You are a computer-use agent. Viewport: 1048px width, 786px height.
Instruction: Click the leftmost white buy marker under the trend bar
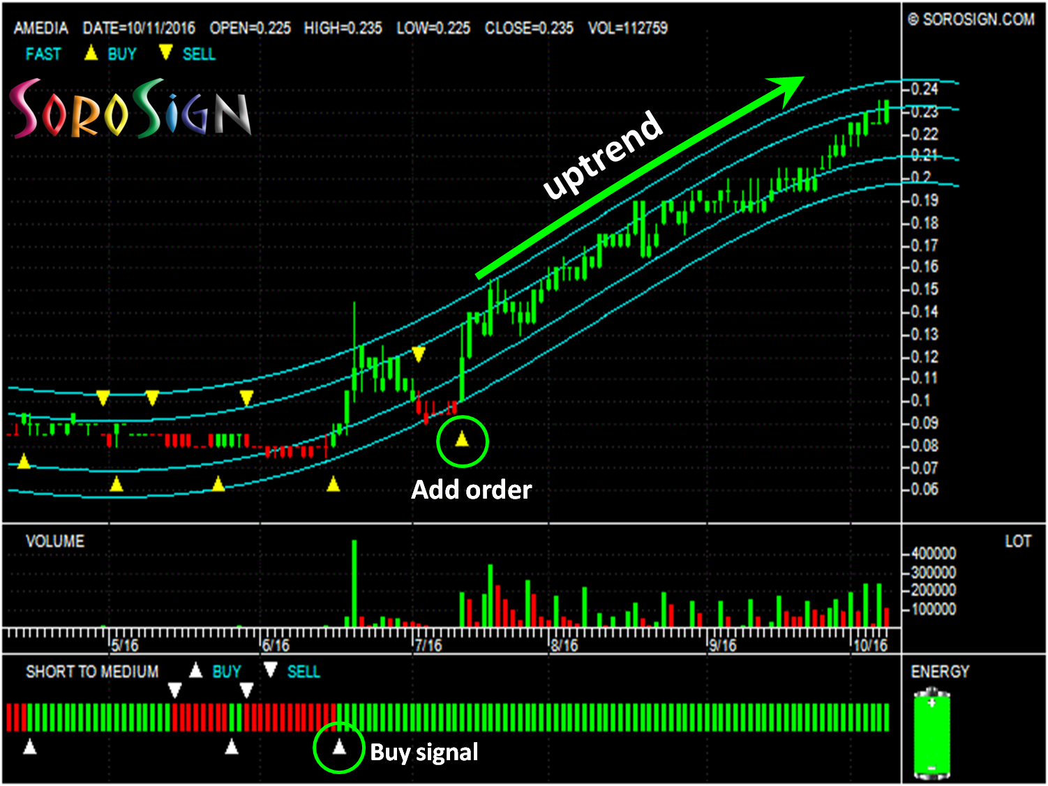point(29,748)
